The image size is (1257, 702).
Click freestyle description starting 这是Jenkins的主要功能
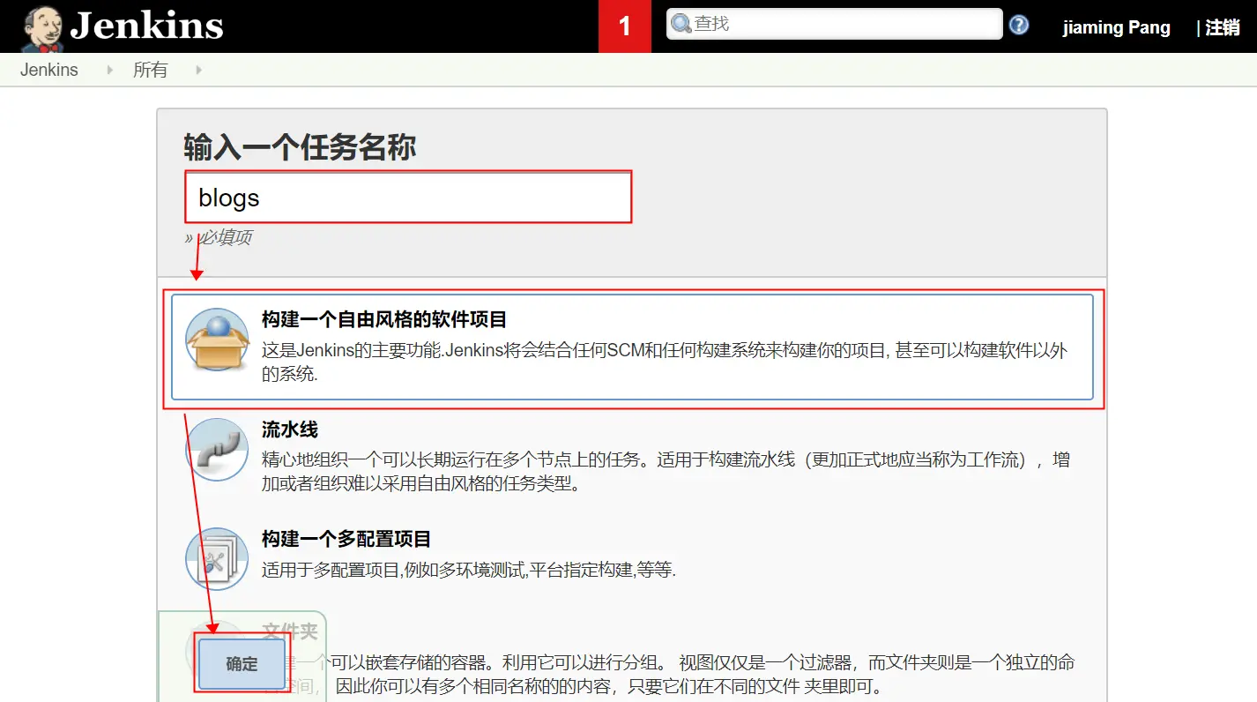[x=665, y=362]
